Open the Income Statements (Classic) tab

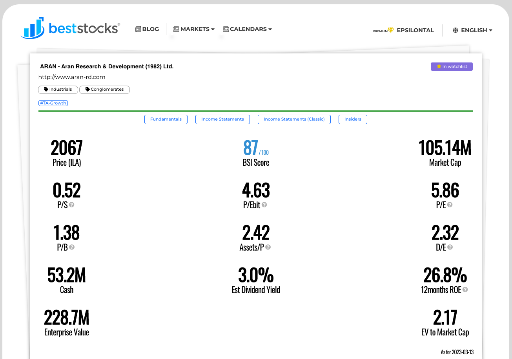(x=294, y=119)
